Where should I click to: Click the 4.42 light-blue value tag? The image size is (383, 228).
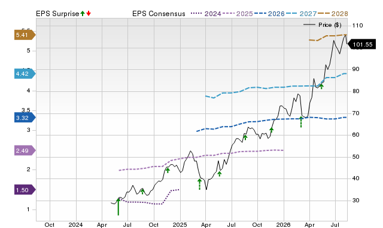tap(25, 74)
